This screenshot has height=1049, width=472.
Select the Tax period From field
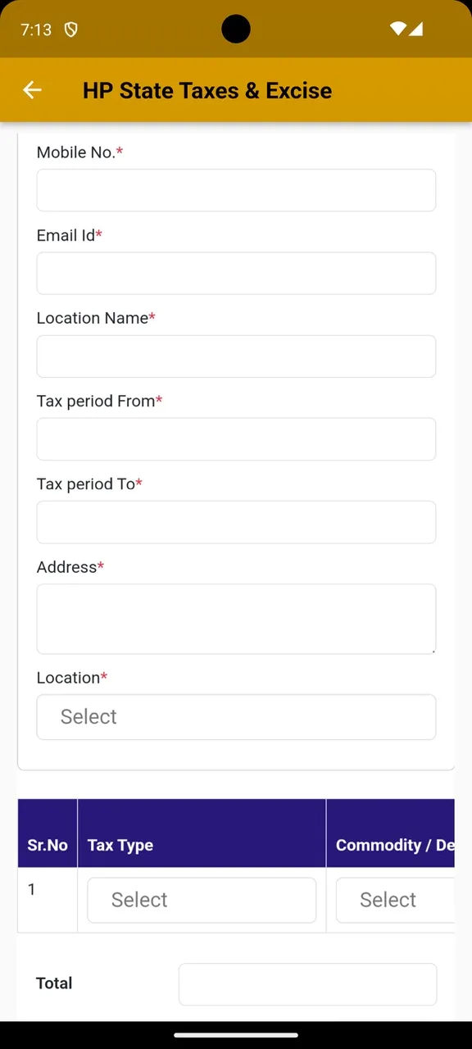236,439
